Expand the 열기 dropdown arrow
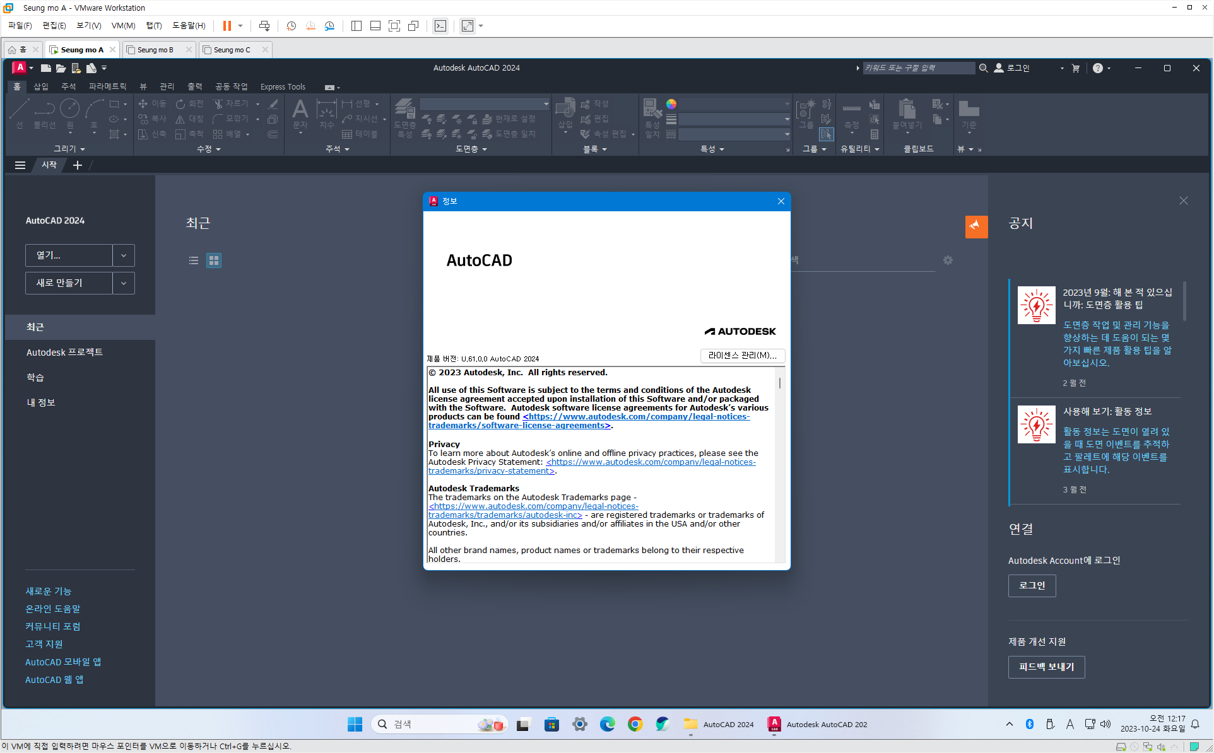The width and height of the screenshot is (1214, 753). point(124,255)
